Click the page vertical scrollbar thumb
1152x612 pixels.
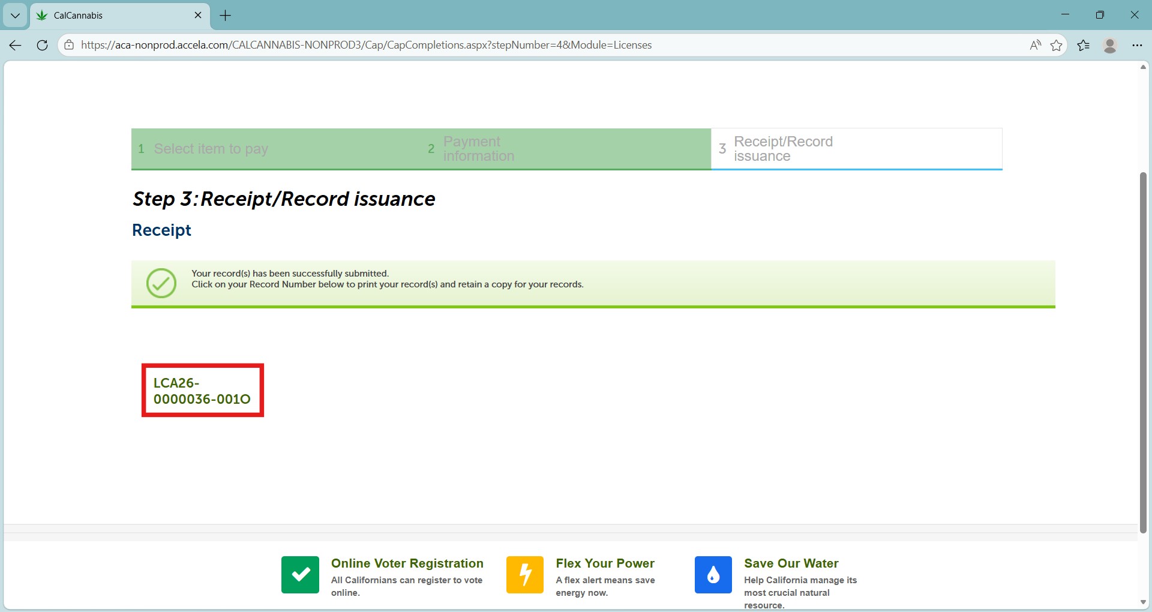click(x=1143, y=353)
